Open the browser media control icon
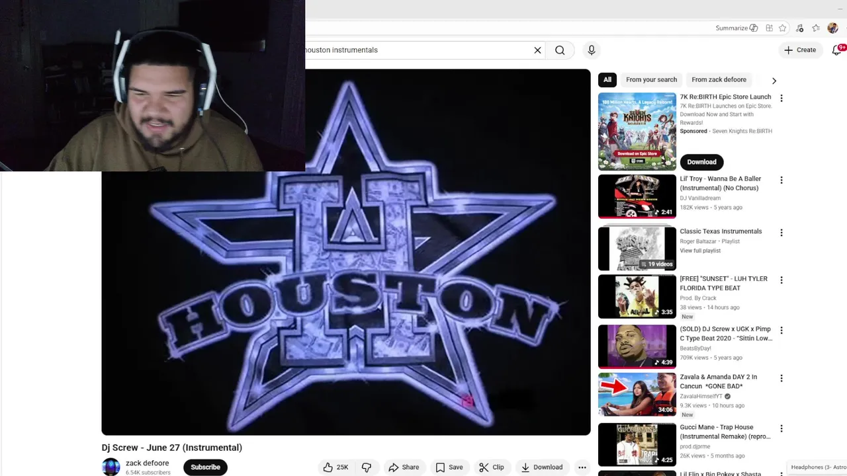The height and width of the screenshot is (476, 847). pos(800,28)
